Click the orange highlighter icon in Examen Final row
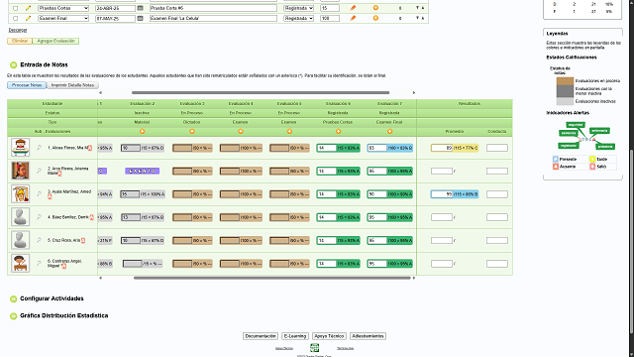This screenshot has width=634, height=357. point(353,18)
